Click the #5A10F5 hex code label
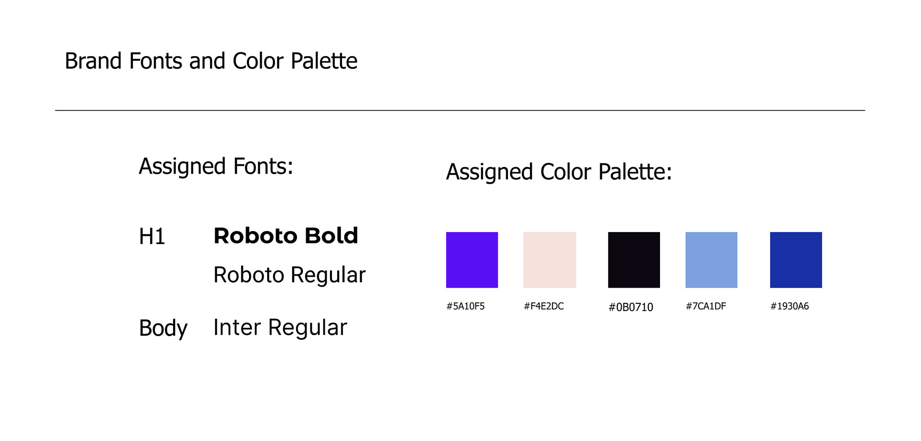Screen dimensions: 921x441 (x=465, y=306)
